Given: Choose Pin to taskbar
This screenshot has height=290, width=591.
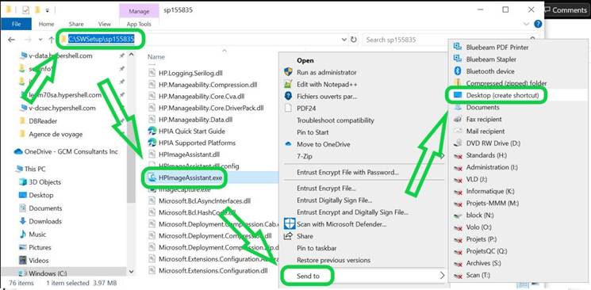Looking at the screenshot, I should click(317, 248).
